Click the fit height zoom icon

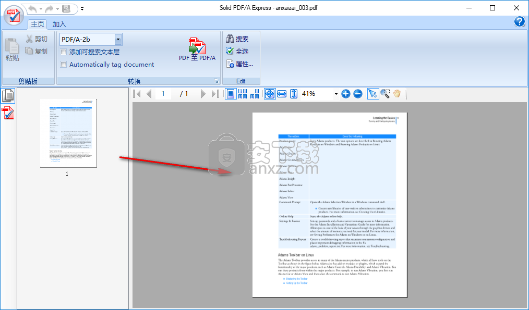tap(294, 94)
